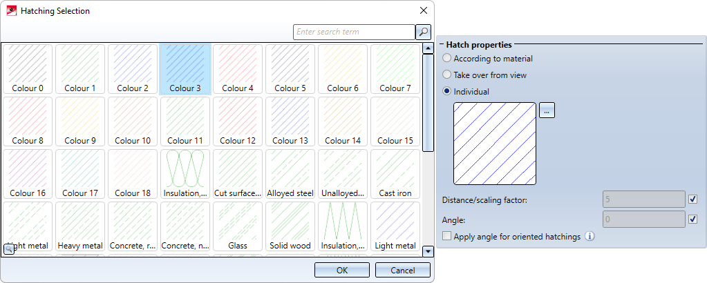Choose the Alloyed steel hatching
This screenshot has height=283, width=707.
[x=290, y=173]
